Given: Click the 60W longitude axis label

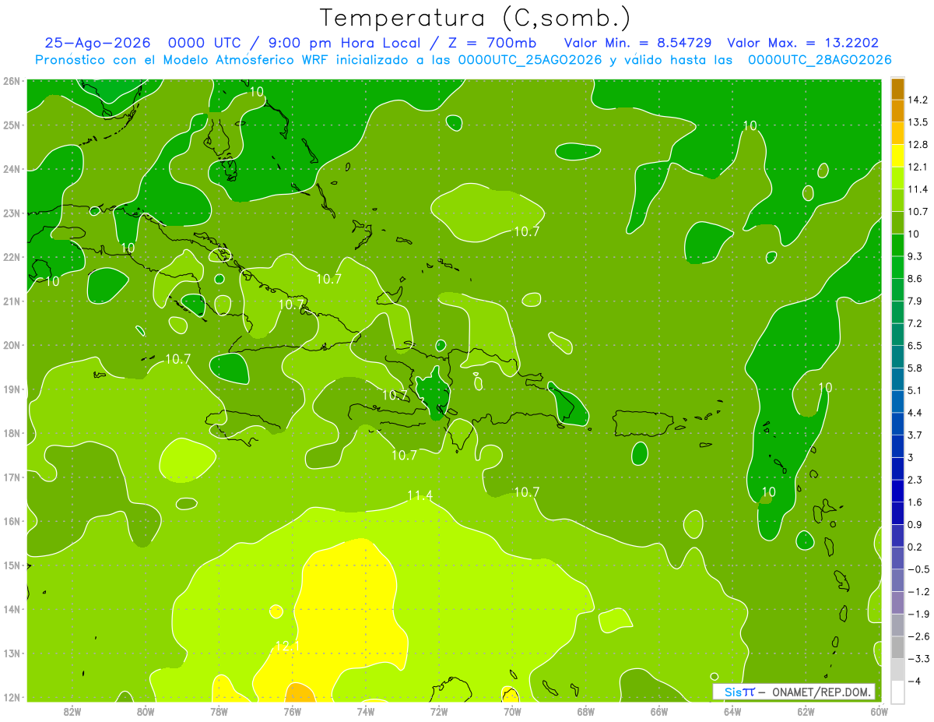Looking at the screenshot, I should tap(879, 711).
